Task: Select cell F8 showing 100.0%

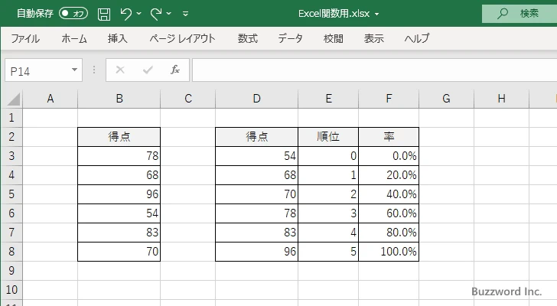Action: coord(389,252)
